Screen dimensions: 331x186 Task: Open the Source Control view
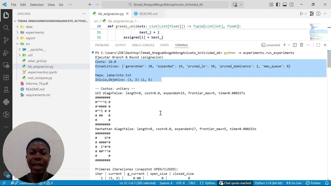[6, 40]
